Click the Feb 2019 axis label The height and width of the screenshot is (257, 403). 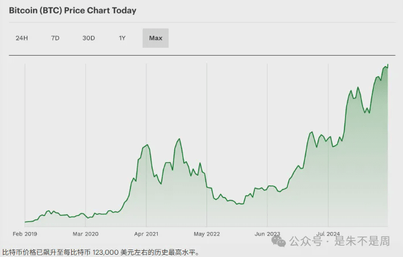tap(25, 234)
